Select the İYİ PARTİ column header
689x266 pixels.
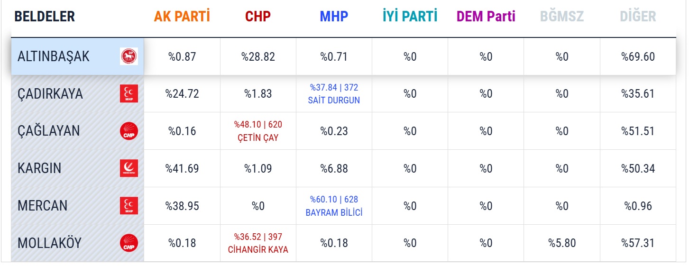(x=410, y=17)
